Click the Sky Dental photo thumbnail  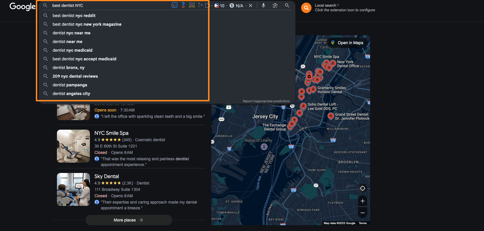point(73,189)
